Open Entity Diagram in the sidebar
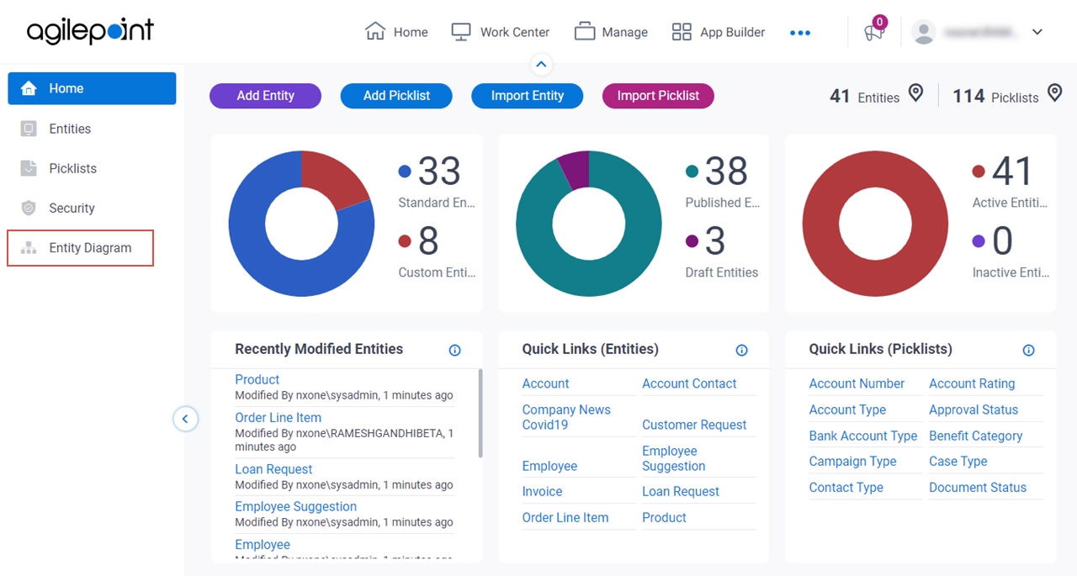Screen dimensions: 1077x576 81,248
